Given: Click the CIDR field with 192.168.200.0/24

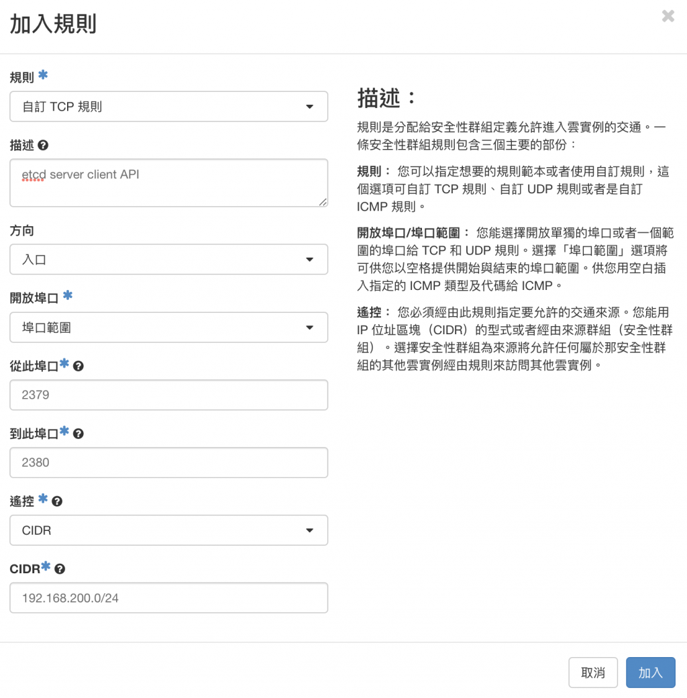Looking at the screenshot, I should [168, 598].
